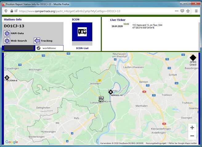This screenshot has height=147, width=202.
Task: Click the worldtime button
Action: 49,48
